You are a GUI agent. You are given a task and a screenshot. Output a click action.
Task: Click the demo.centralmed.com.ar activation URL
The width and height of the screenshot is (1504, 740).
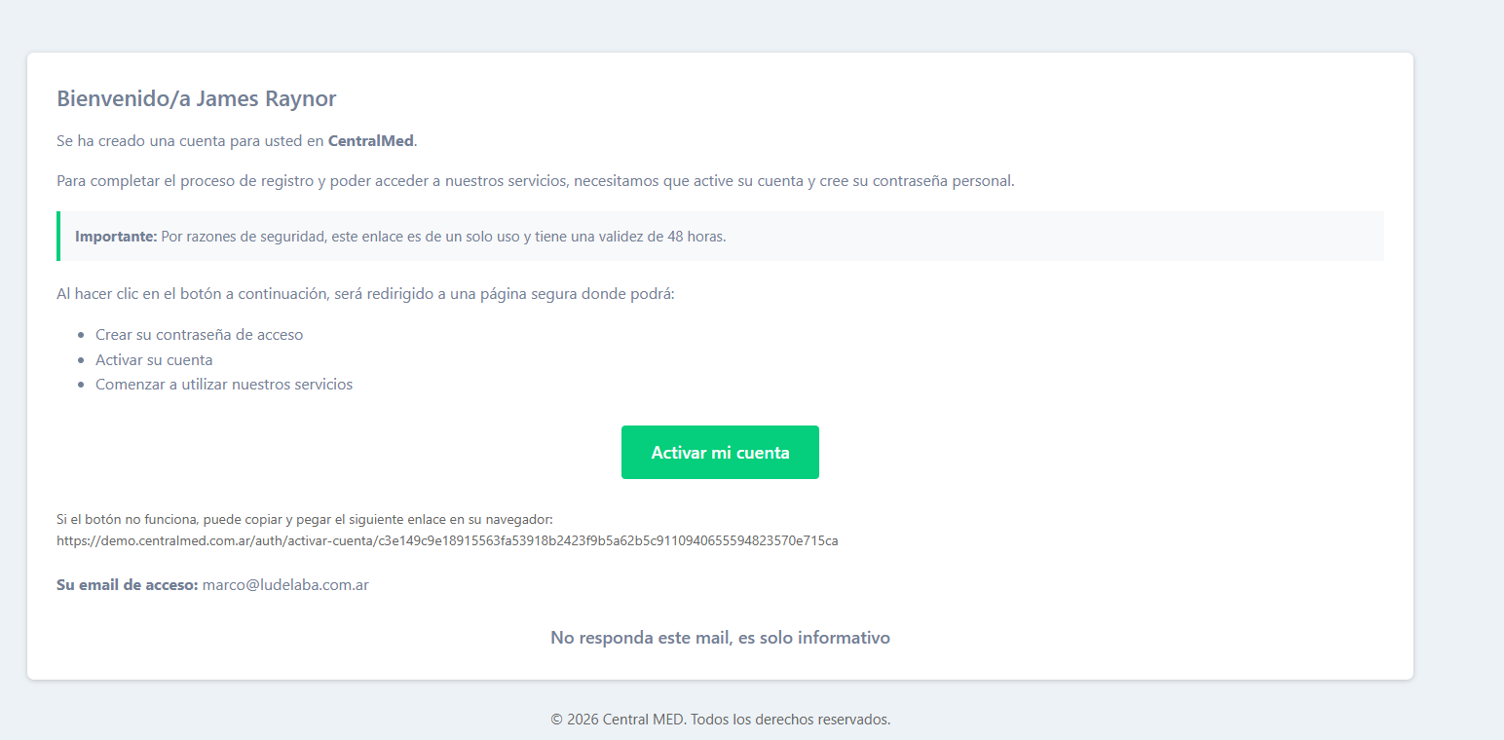click(x=447, y=540)
